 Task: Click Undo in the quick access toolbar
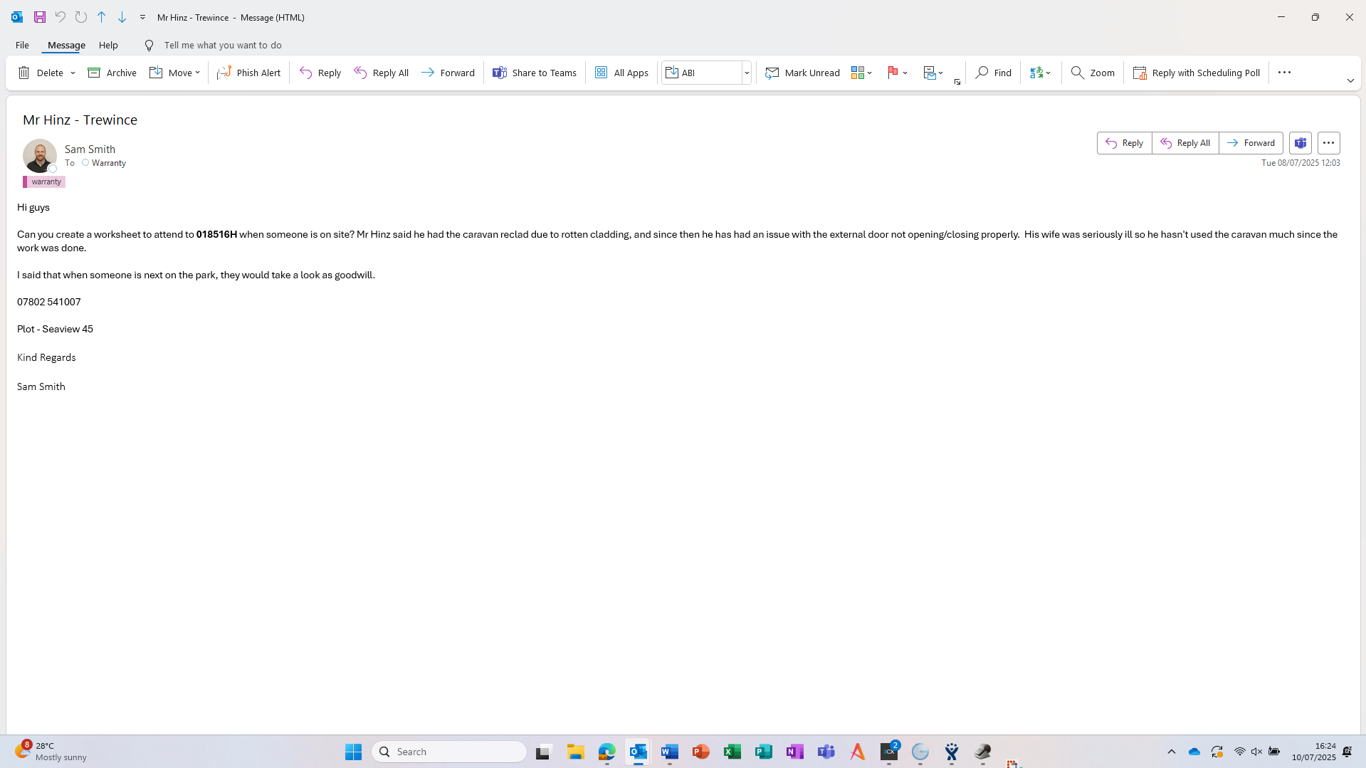[61, 17]
